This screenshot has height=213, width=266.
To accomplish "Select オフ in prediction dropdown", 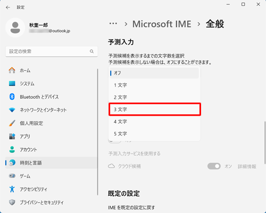I will (154, 73).
